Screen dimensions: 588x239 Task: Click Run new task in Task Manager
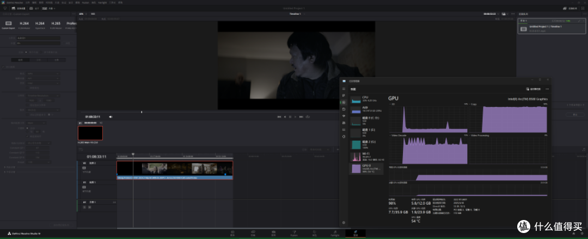tap(534, 89)
